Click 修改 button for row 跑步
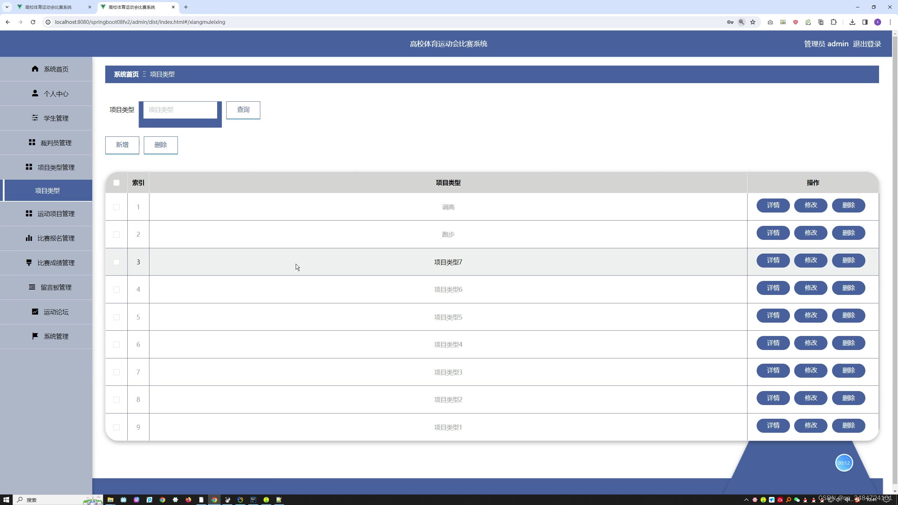 click(x=810, y=233)
